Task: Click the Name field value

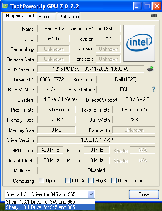Action: [x=79, y=29]
